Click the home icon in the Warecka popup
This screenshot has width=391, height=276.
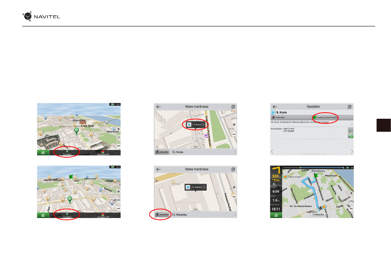188,187
